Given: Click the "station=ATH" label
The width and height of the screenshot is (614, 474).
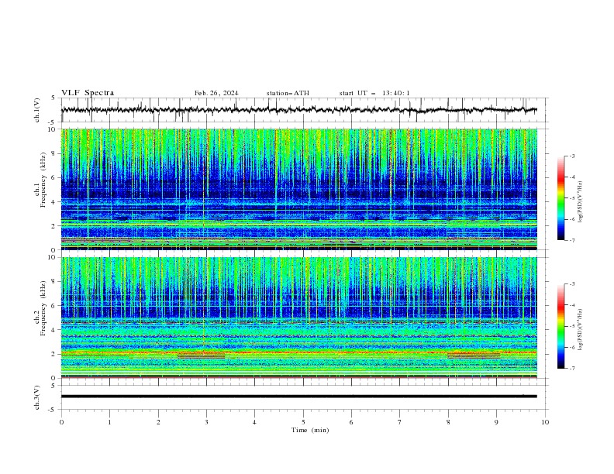Looking at the screenshot, I should 288,93.
